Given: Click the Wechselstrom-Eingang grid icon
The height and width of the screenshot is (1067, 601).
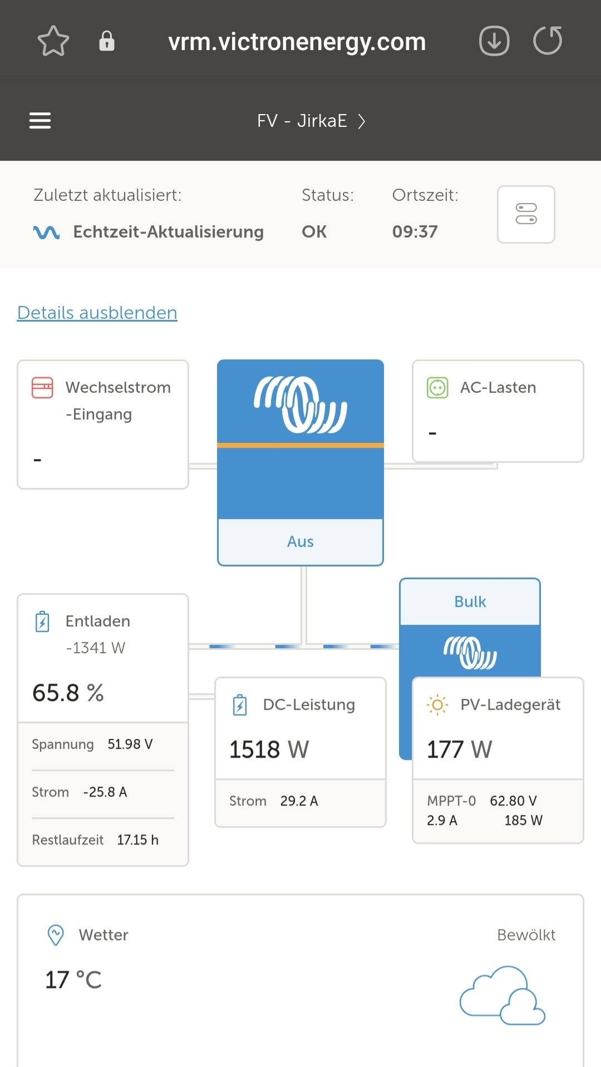Looking at the screenshot, I should [x=42, y=388].
